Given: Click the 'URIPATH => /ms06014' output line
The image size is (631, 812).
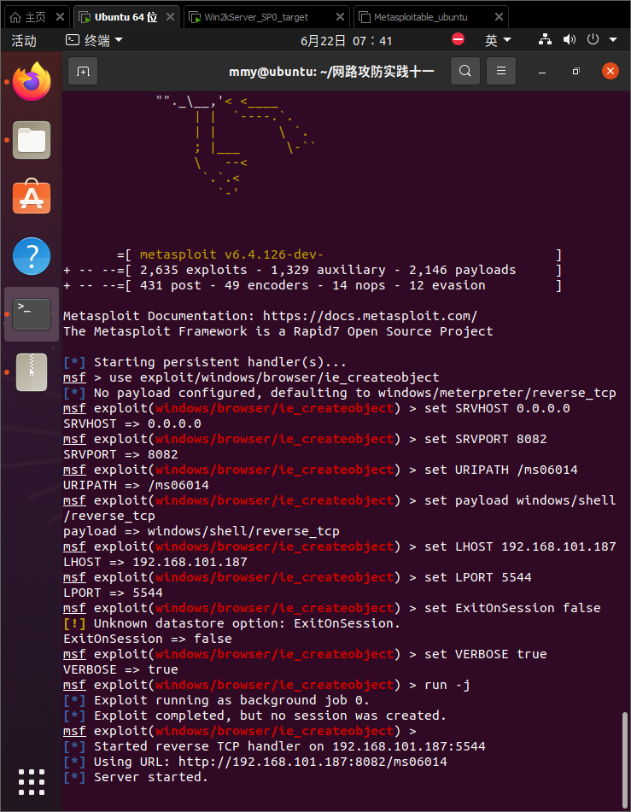Looking at the screenshot, I should tap(136, 485).
